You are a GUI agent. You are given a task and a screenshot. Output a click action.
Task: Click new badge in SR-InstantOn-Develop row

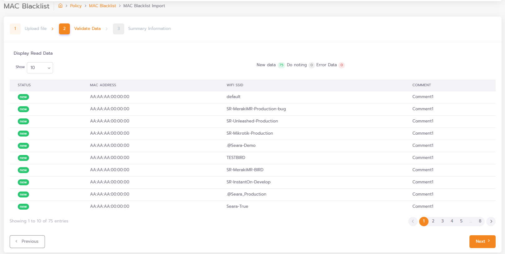point(23,182)
